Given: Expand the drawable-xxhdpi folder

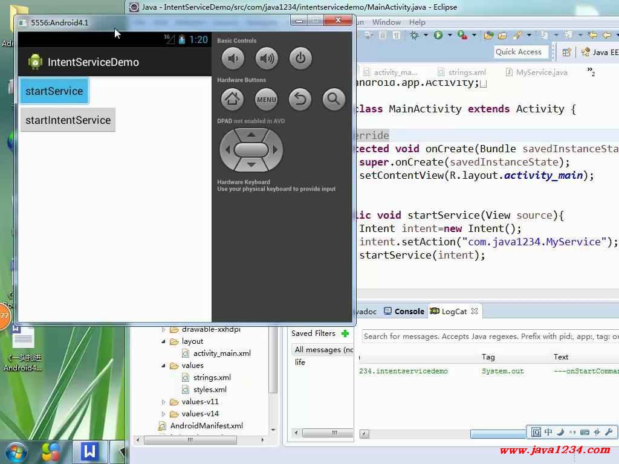Looking at the screenshot, I should [x=163, y=329].
